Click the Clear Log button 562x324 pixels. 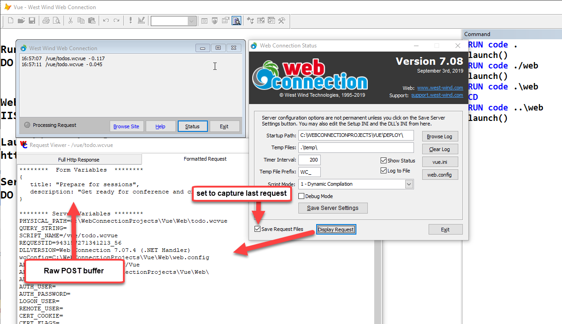click(x=440, y=149)
